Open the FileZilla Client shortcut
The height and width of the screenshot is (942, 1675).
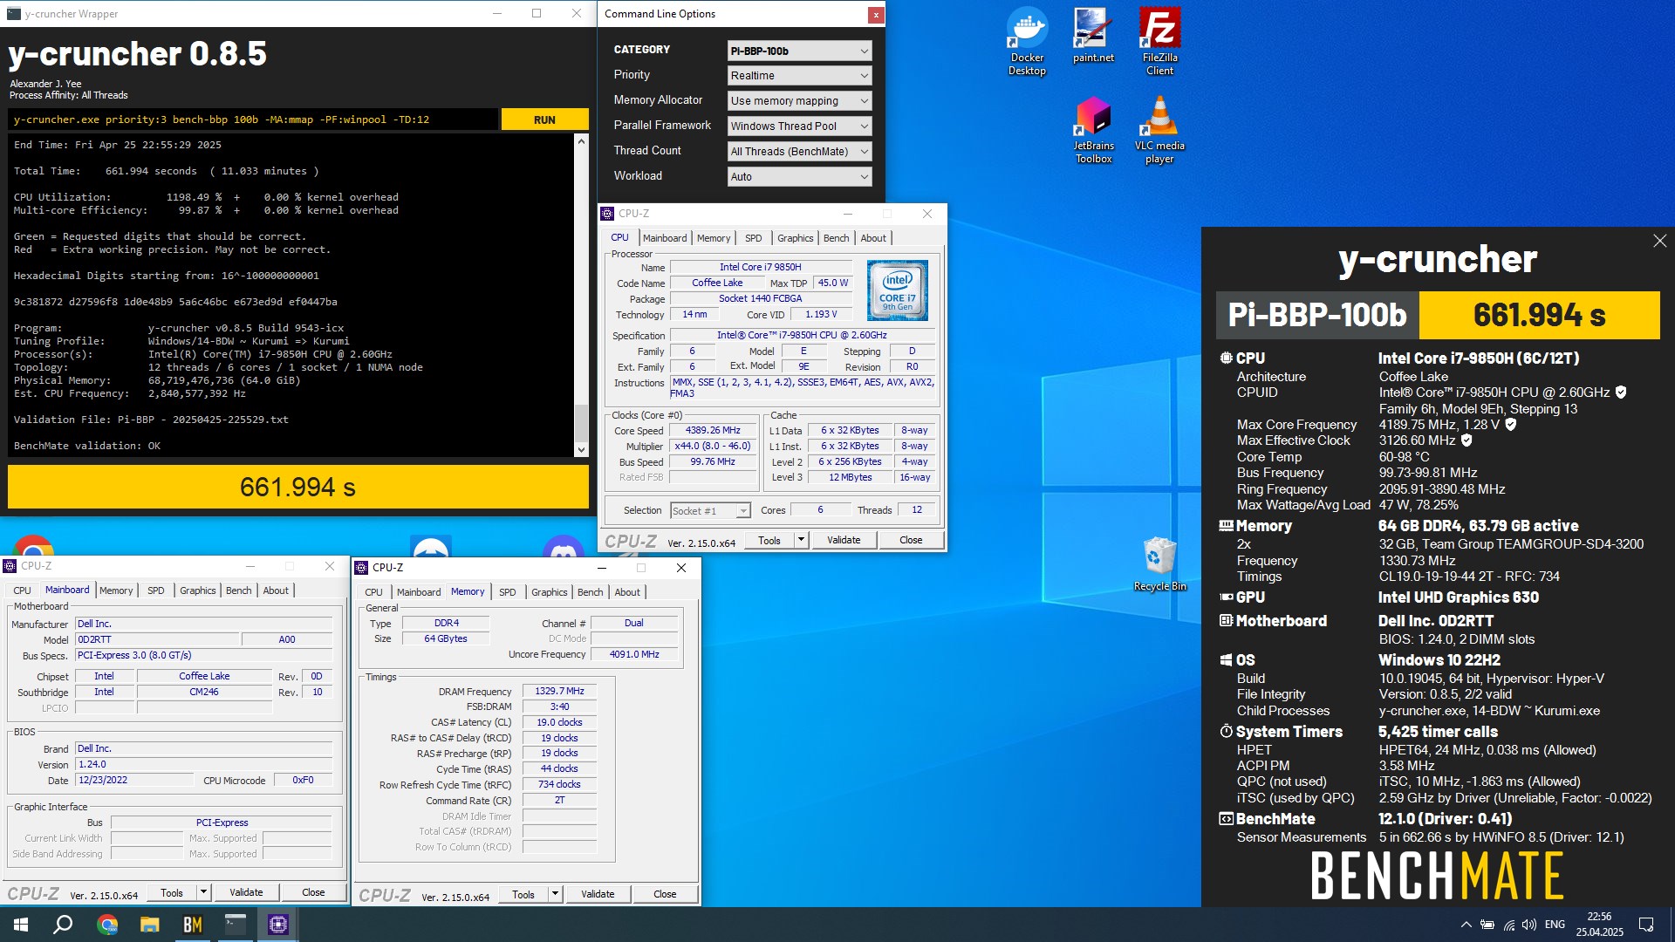click(1159, 42)
